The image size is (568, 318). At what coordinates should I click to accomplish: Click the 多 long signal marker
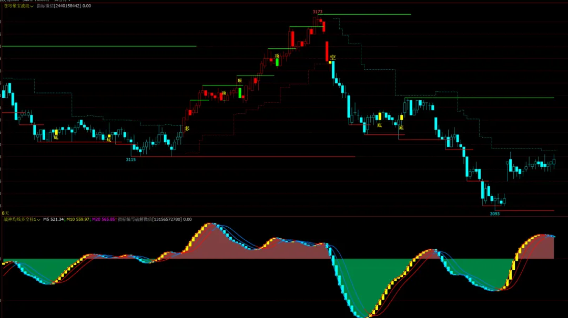(187, 128)
